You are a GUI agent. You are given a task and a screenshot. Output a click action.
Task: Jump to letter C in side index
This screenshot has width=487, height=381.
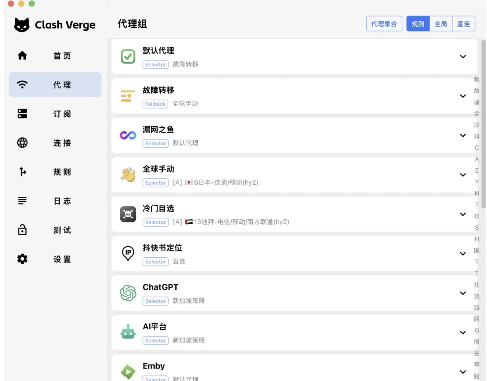point(477,148)
